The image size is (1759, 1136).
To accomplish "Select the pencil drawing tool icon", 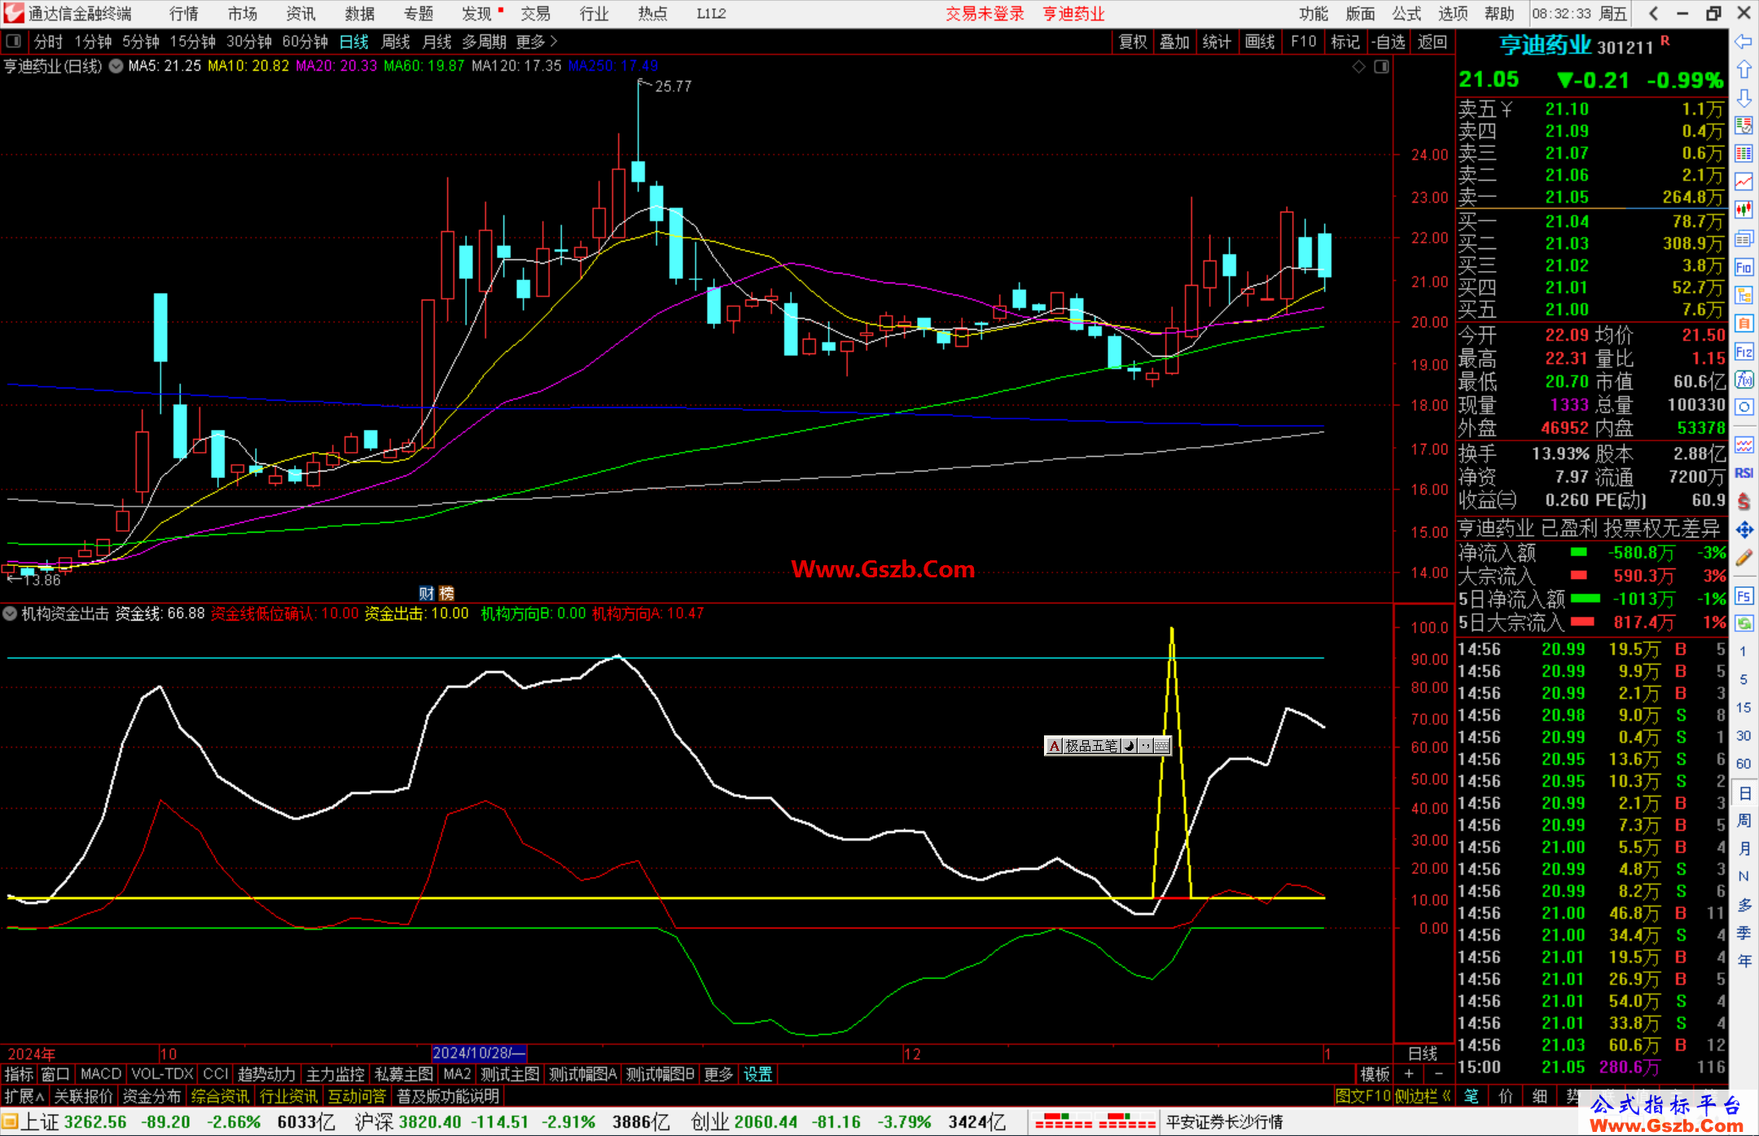I will (x=1744, y=558).
